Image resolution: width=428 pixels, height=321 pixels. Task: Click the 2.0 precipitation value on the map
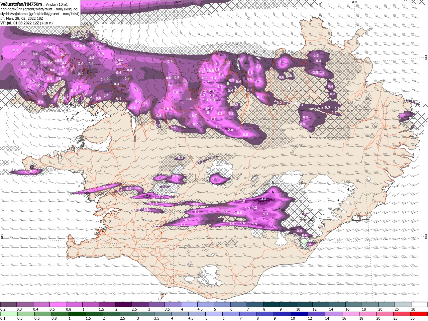tap(230, 130)
